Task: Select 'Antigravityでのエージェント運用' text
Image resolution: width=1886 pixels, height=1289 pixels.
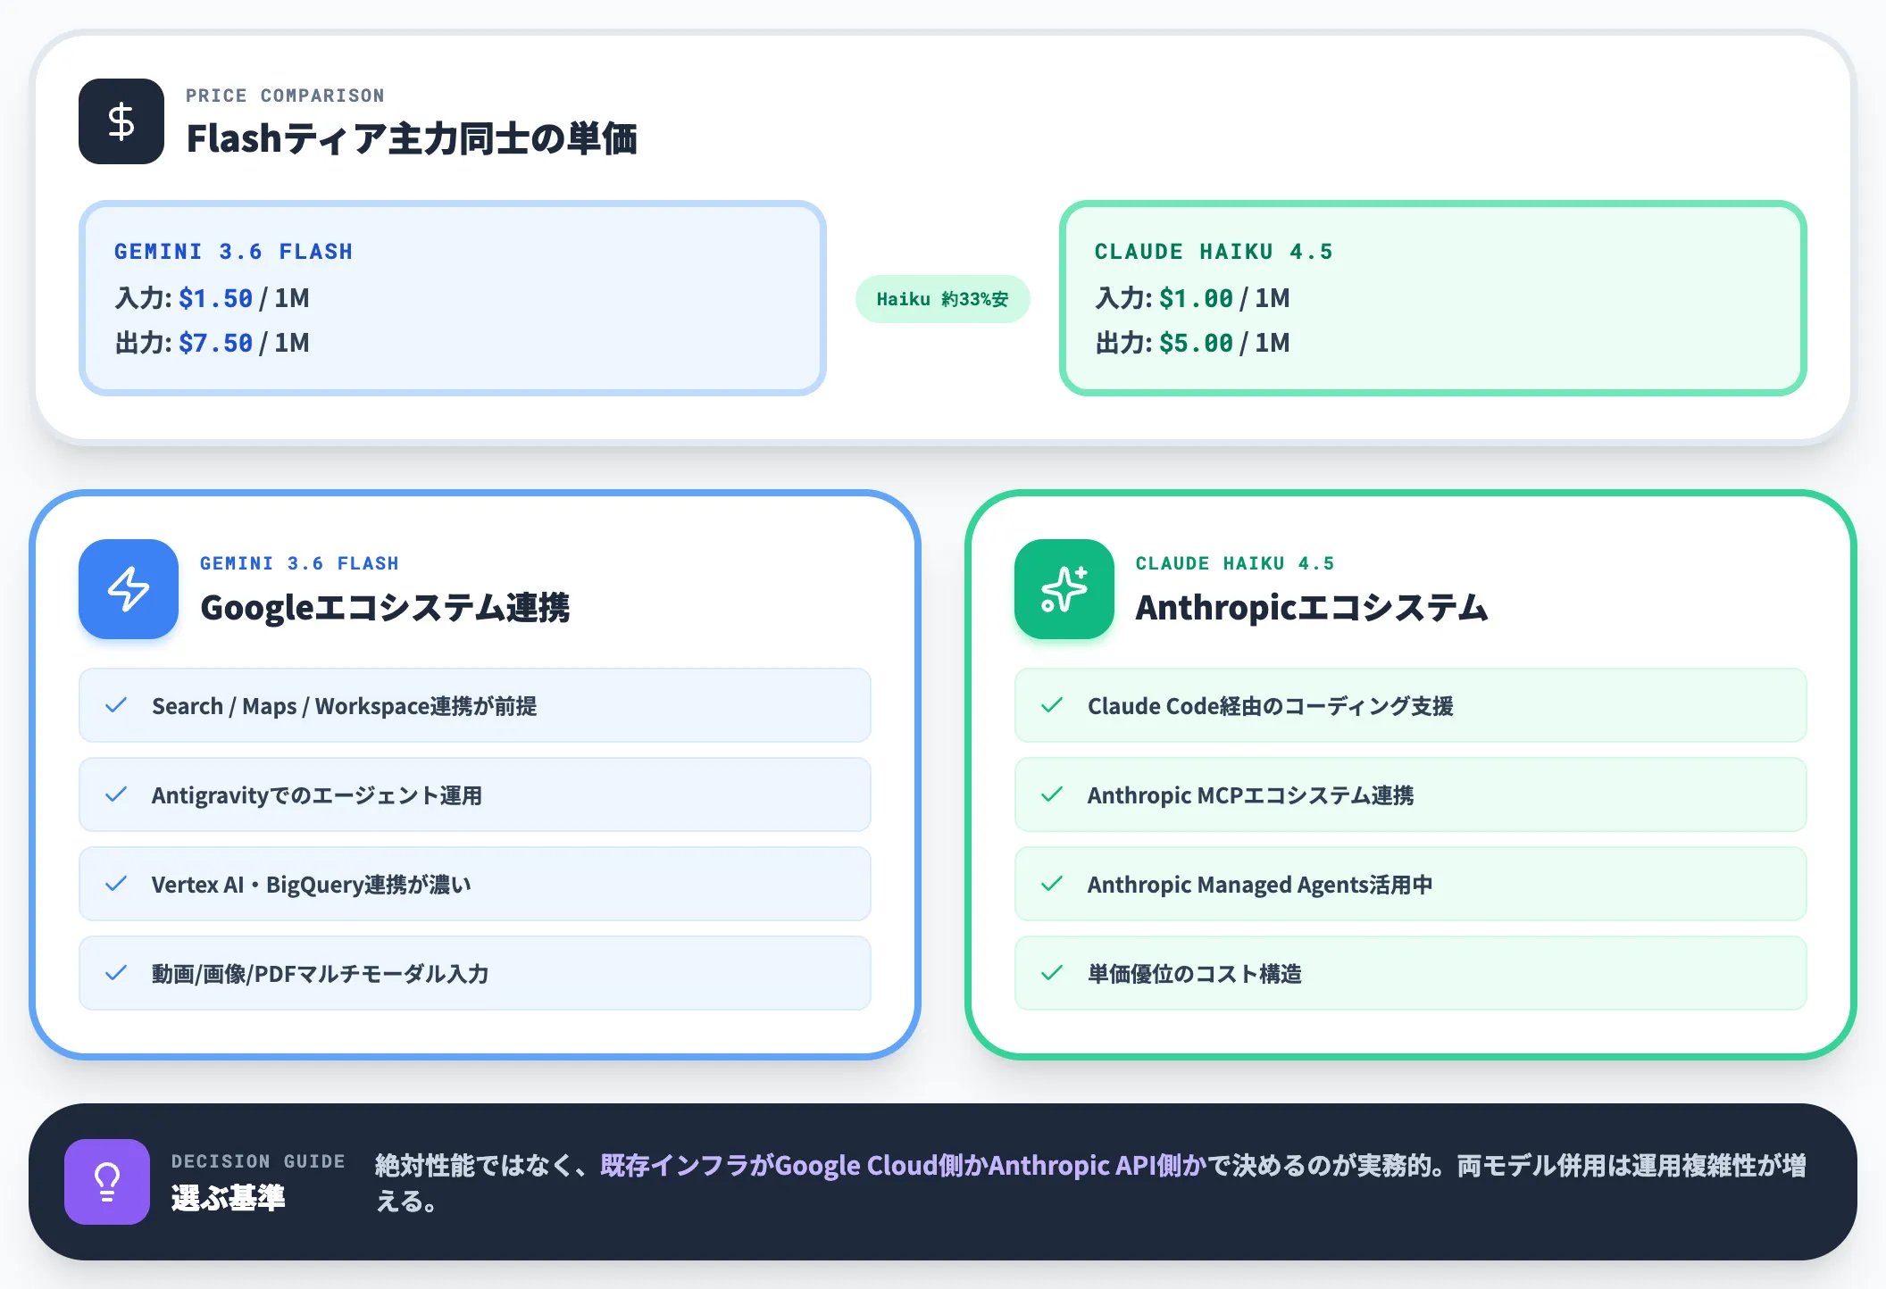Action: pos(317,795)
